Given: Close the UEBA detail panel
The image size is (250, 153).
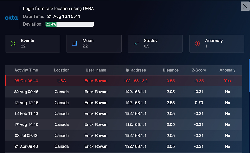Looking at the screenshot, I should [245, 6].
